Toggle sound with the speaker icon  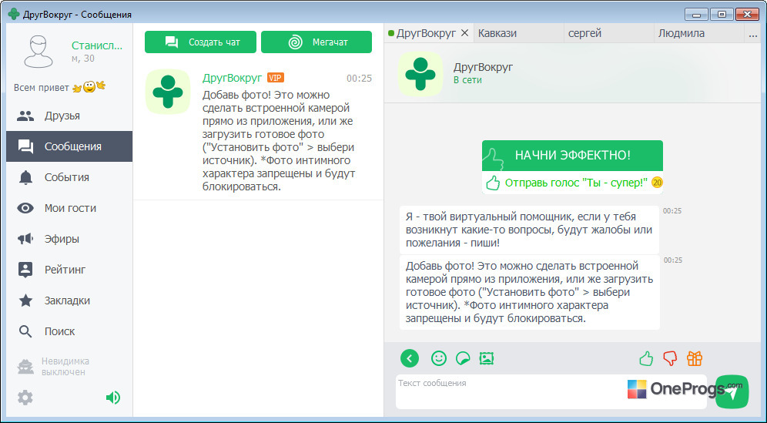click(113, 398)
